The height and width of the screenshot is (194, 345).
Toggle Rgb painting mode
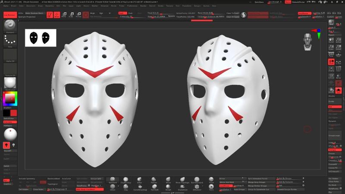click(101, 13)
